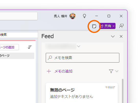Screen dimensions: 138x103
Task: Close the OneNote window
Action: [x=121, y=16]
